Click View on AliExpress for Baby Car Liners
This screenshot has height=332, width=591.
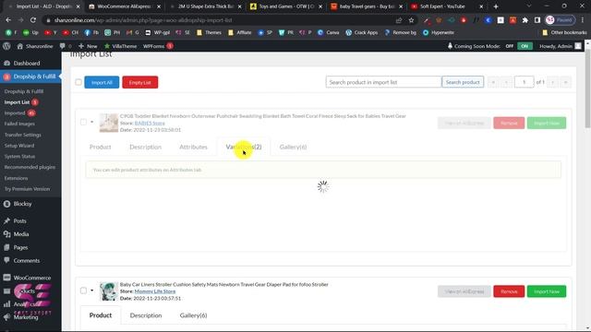464,291
